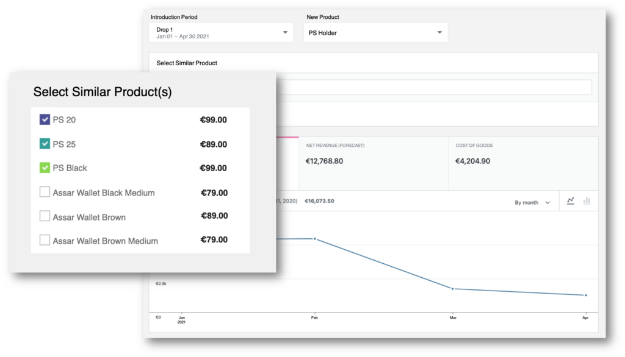The height and width of the screenshot is (357, 625).
Task: Click the Select Similar Product section header
Action: click(x=187, y=63)
